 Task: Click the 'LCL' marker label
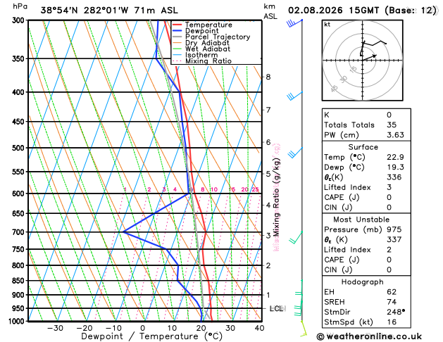277,308
